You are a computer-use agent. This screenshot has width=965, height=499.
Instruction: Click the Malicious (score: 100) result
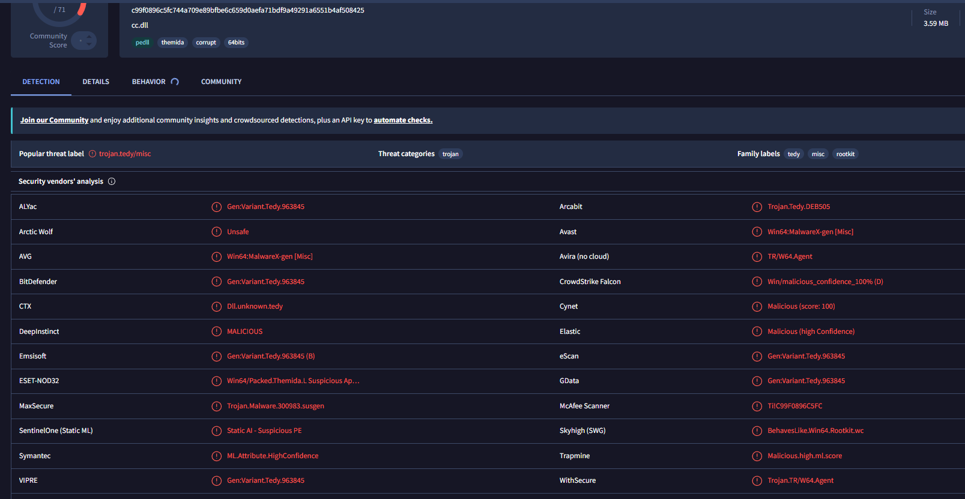pyautogui.click(x=801, y=306)
